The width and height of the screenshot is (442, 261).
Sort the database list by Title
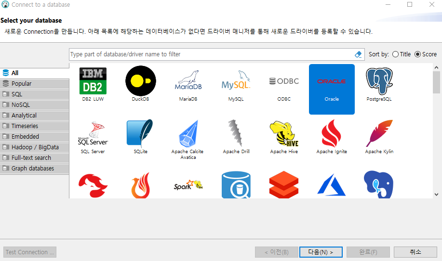pyautogui.click(x=402, y=54)
